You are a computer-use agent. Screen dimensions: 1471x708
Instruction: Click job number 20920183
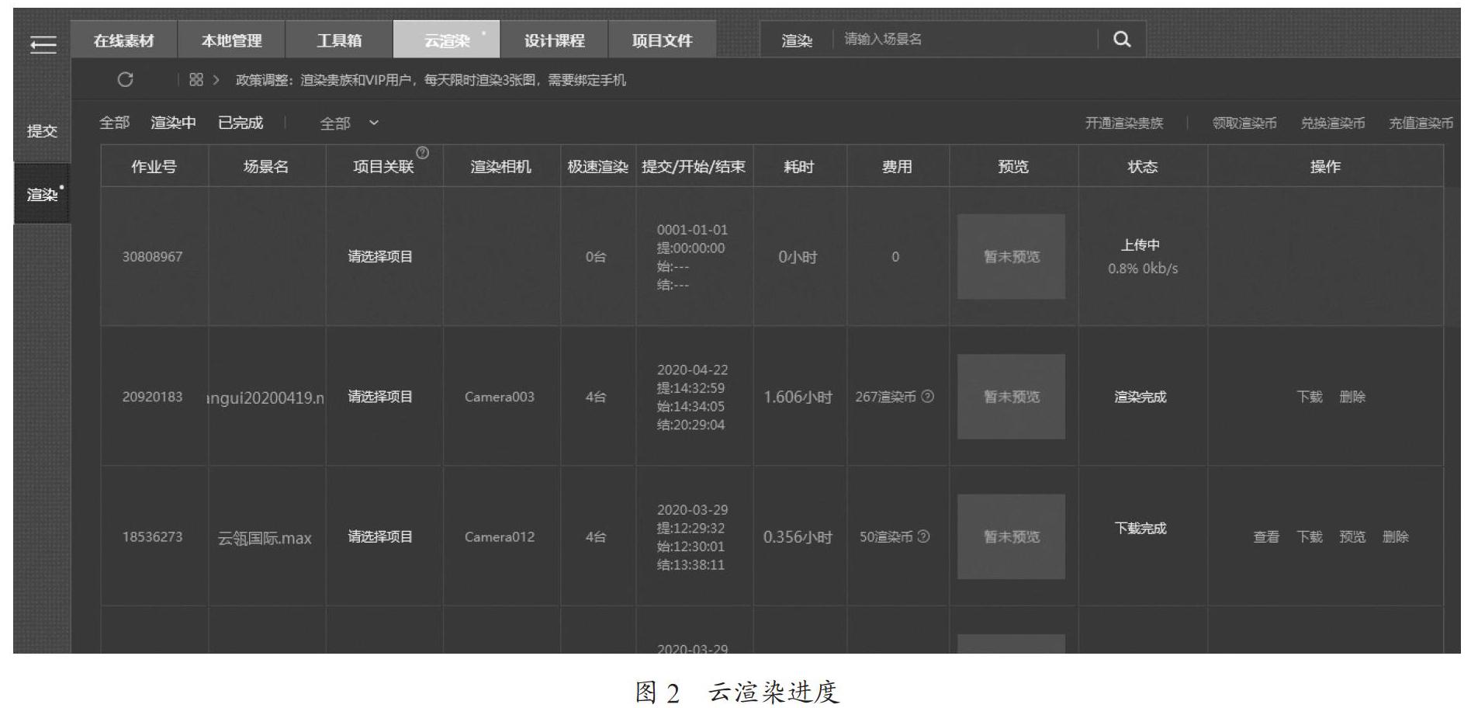(x=152, y=397)
